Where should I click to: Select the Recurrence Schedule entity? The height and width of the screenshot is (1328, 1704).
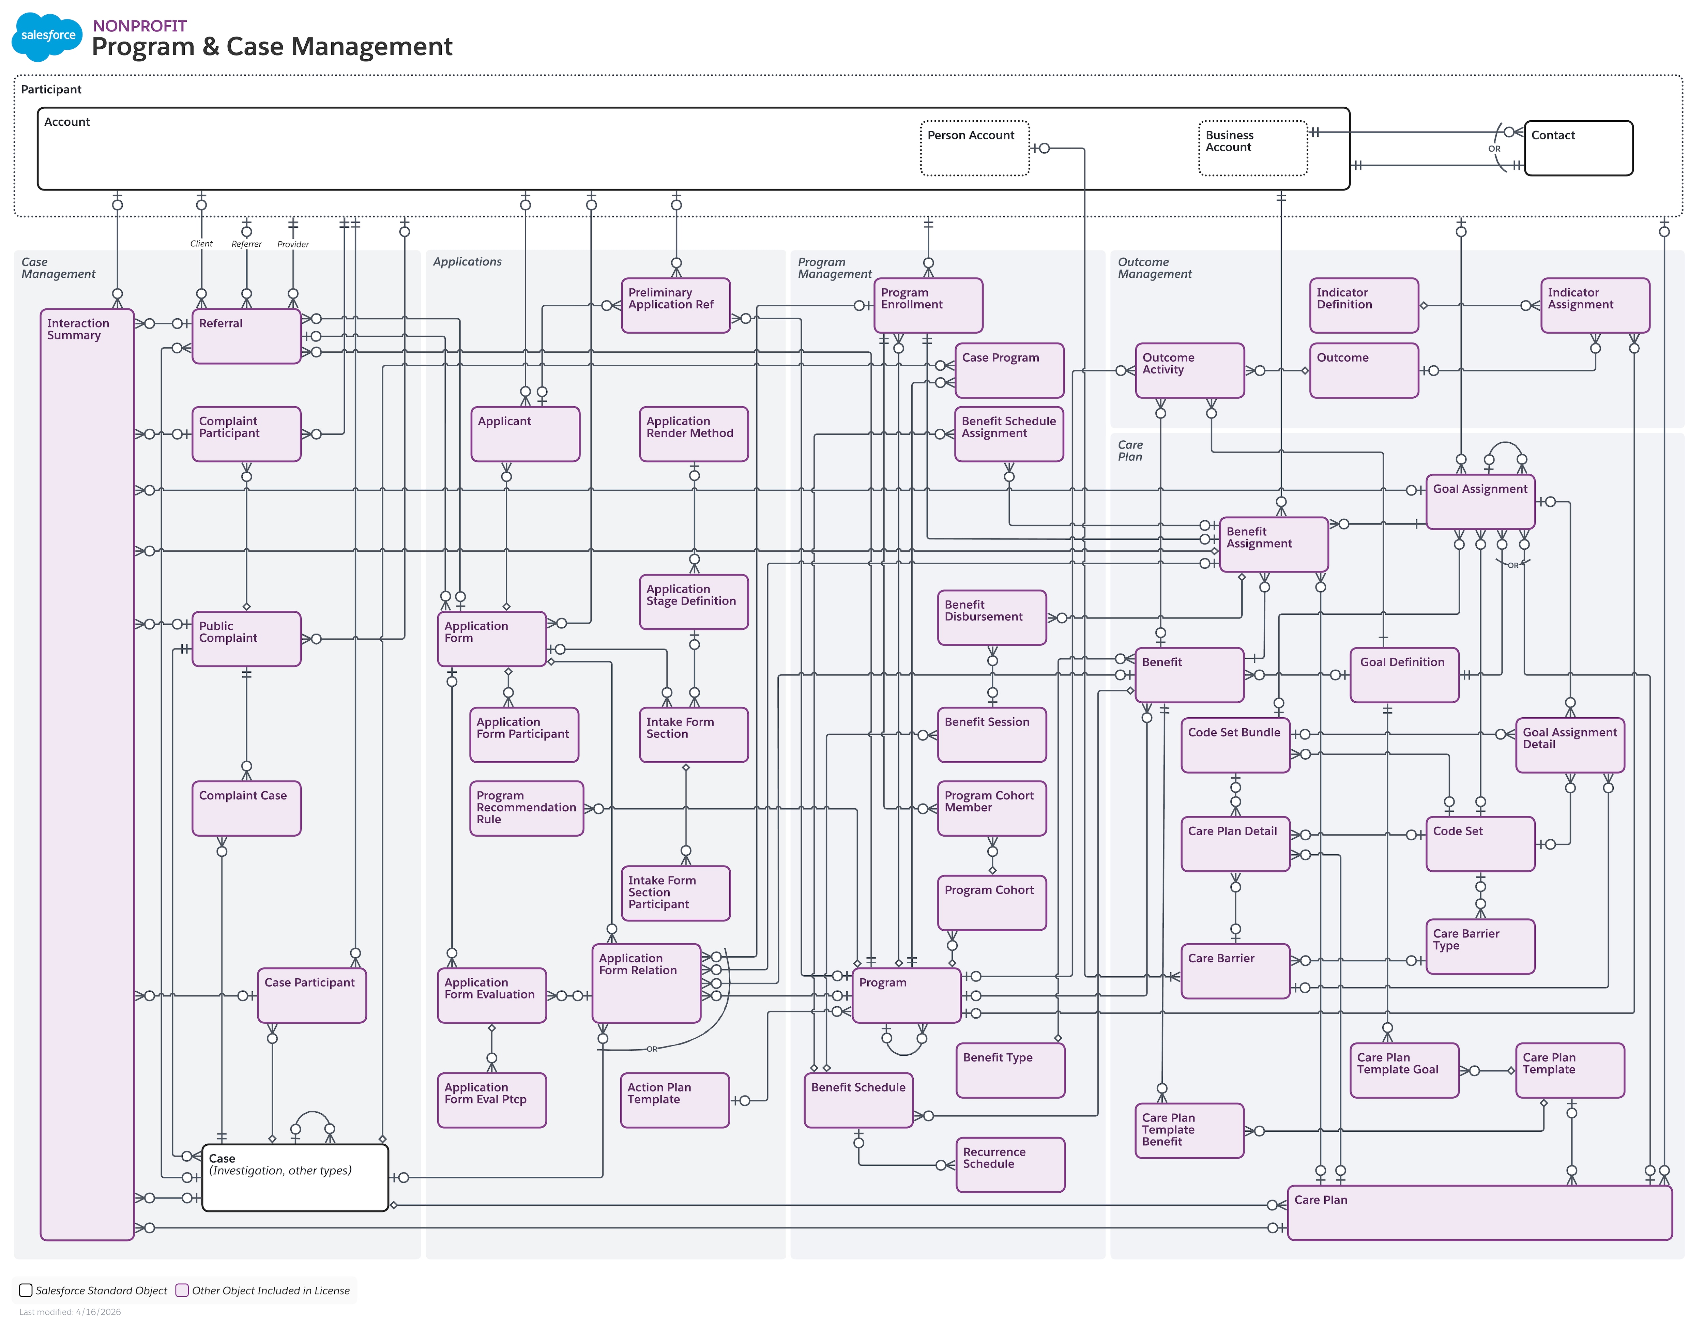[x=1011, y=1165]
